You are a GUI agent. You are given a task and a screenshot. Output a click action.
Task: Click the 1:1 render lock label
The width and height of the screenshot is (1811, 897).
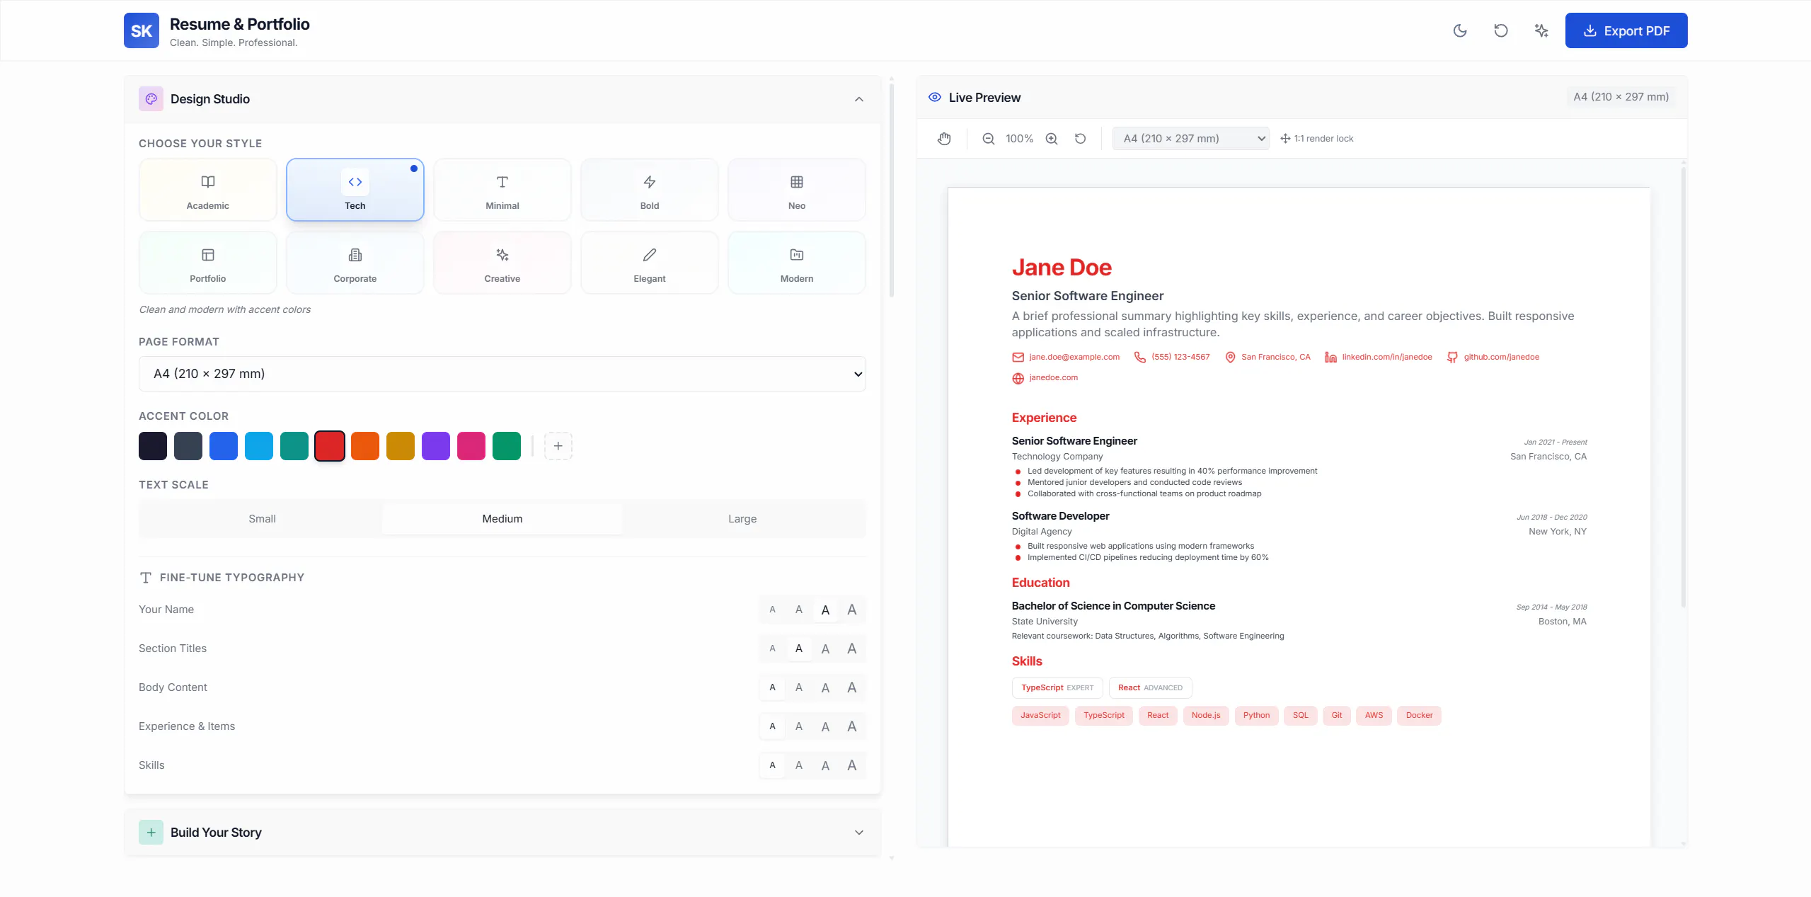1323,139
